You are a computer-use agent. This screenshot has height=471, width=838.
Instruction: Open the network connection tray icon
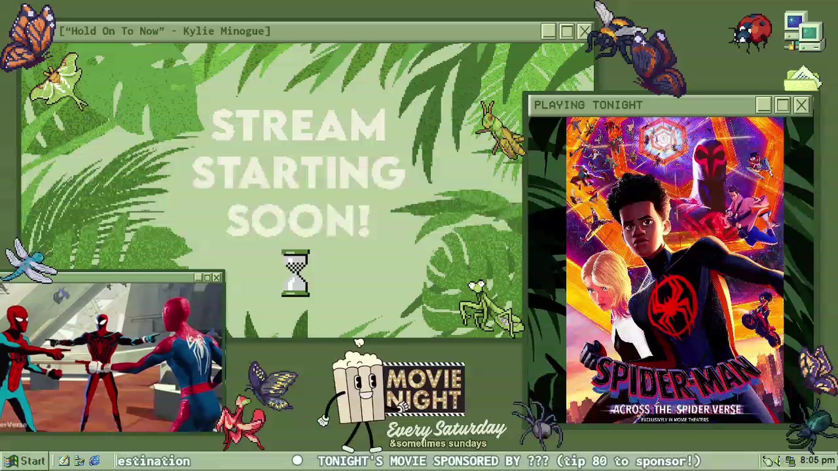pos(790,461)
